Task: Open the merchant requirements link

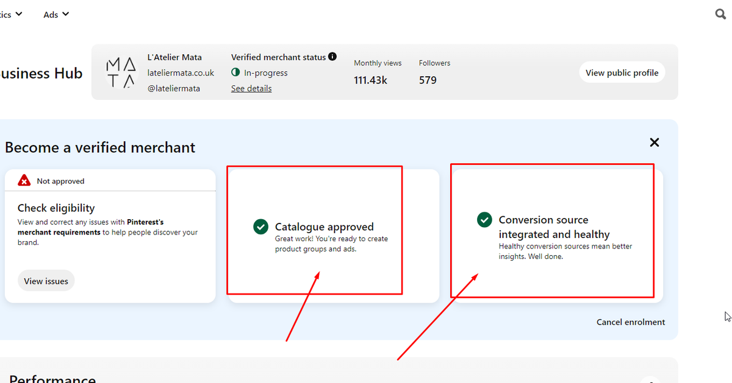Action: tap(91, 227)
